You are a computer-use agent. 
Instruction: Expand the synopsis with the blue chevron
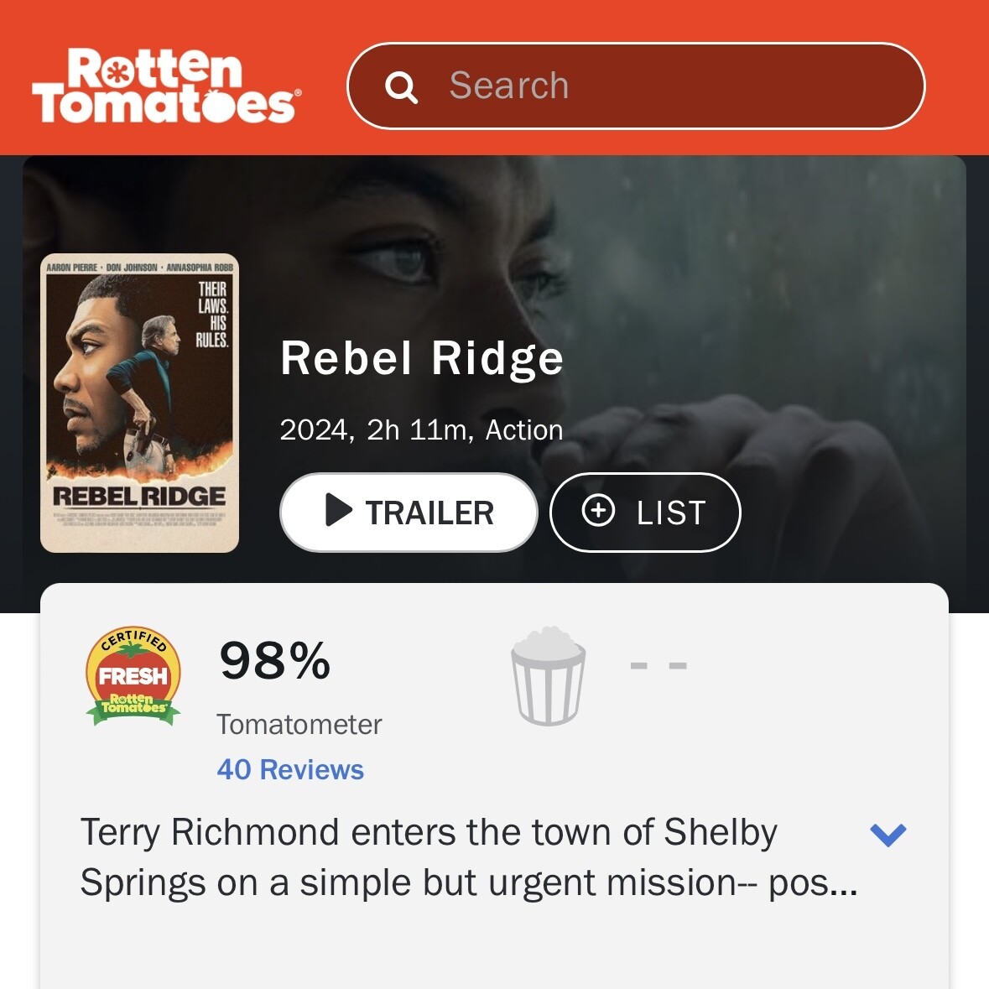tap(888, 835)
